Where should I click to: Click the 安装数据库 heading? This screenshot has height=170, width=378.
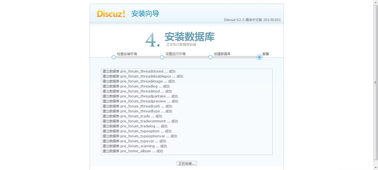[189, 37]
